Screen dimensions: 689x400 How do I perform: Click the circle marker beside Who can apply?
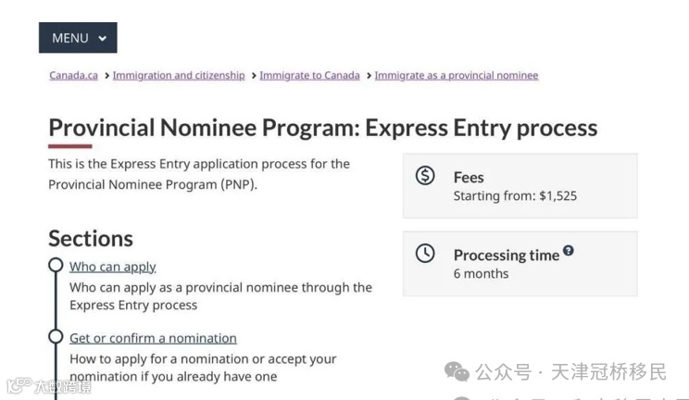(x=56, y=266)
